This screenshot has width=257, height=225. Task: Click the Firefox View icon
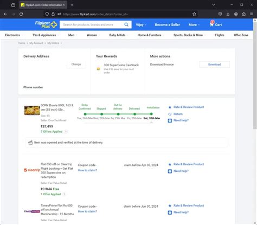click(13, 5)
